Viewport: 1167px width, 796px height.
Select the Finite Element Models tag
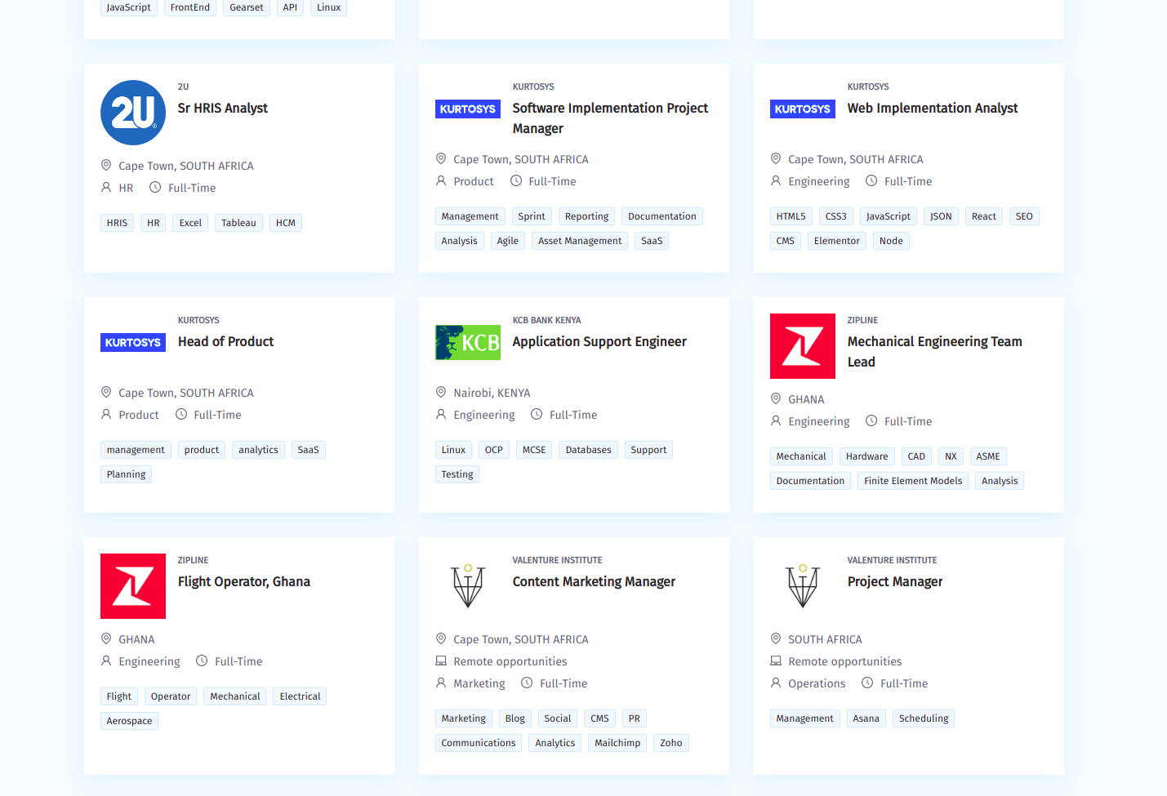pos(913,481)
